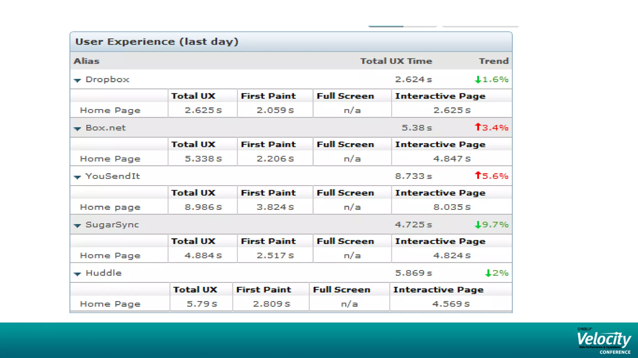Screen dimensions: 638x358
Task: Select Dropbox Home Page row label
Action: [110, 111]
